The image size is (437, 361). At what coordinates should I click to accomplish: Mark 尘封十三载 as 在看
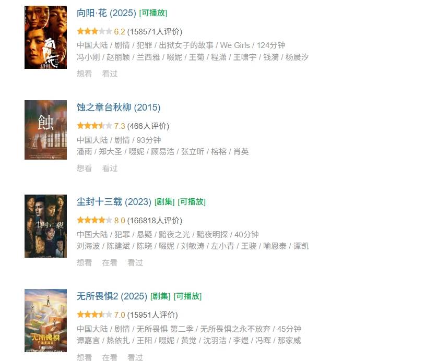click(110, 263)
